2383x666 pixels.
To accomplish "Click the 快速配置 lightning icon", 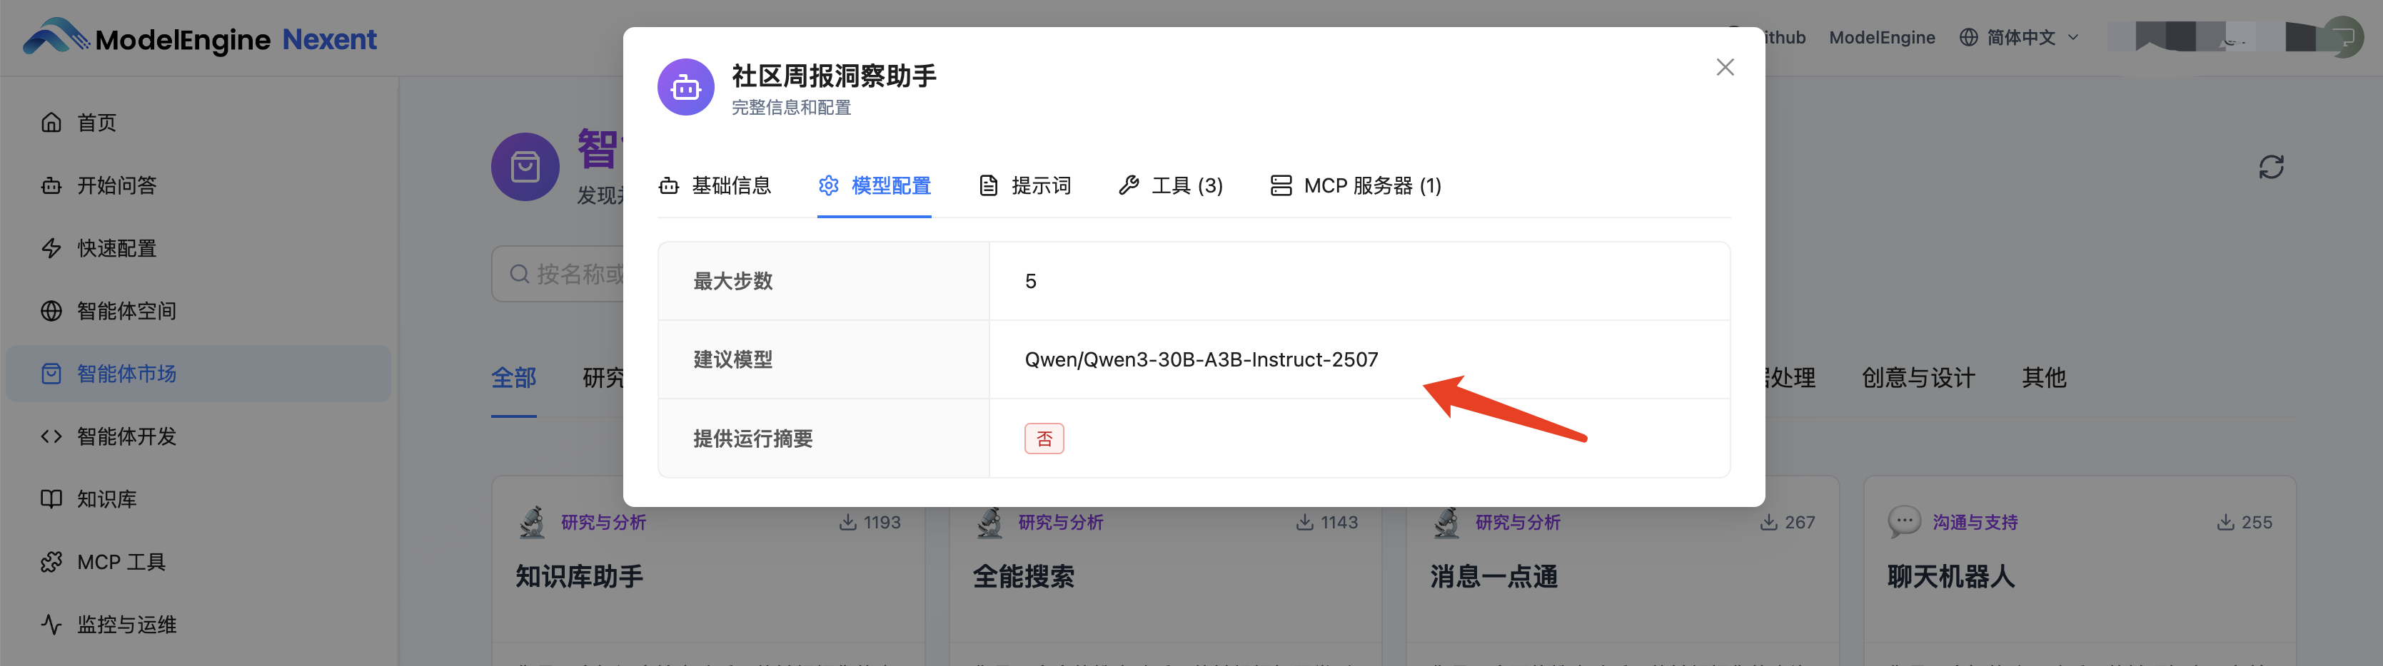I will point(53,247).
